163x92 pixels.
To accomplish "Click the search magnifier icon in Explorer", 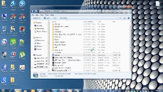I will tap(130, 11).
